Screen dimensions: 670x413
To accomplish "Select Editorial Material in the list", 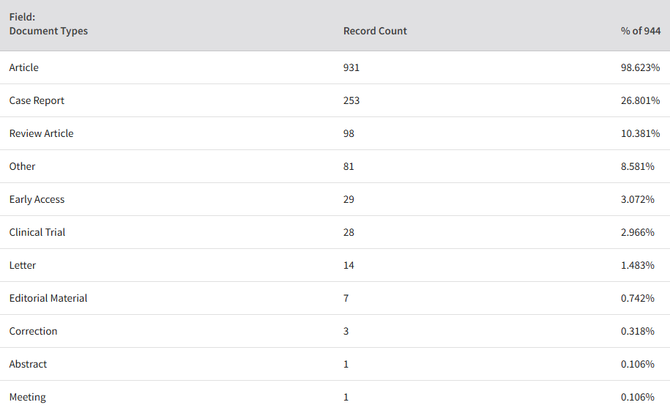I will pyautogui.click(x=48, y=298).
